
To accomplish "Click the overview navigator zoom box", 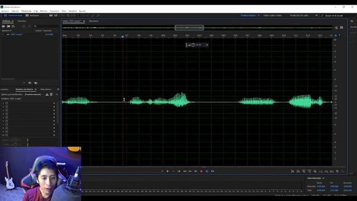I will click(x=189, y=28).
